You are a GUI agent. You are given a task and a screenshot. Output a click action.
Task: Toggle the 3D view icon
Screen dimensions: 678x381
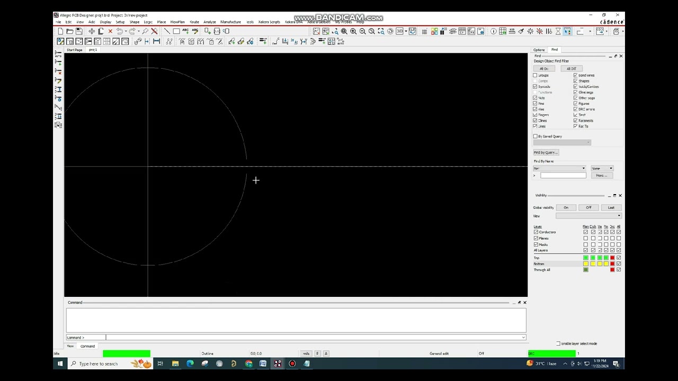coord(400,31)
